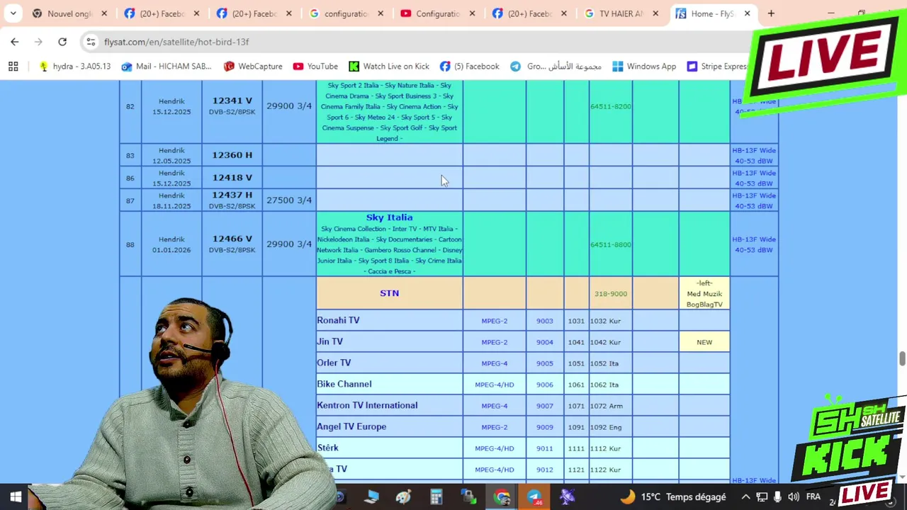This screenshot has height=510, width=907.
Task: Click the MPEG-4/HD cell in Bike Channel row
Action: point(494,385)
